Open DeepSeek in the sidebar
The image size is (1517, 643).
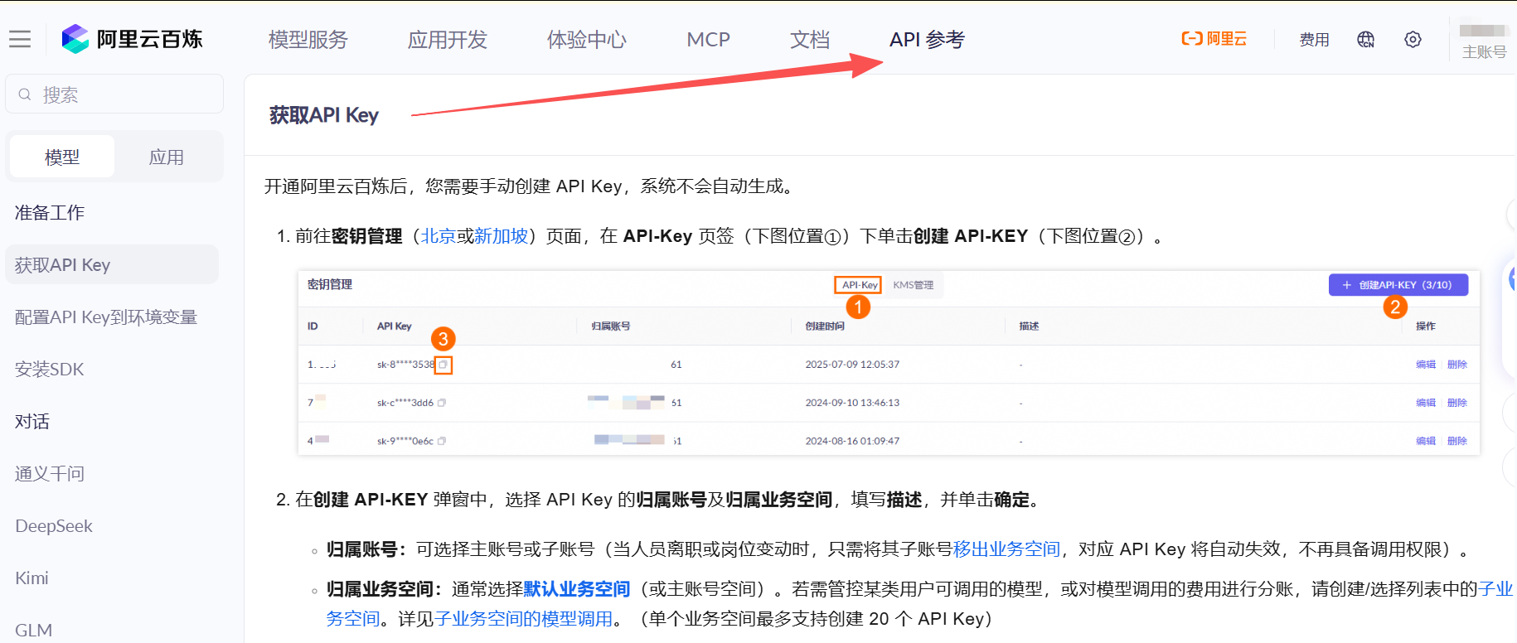(54, 526)
